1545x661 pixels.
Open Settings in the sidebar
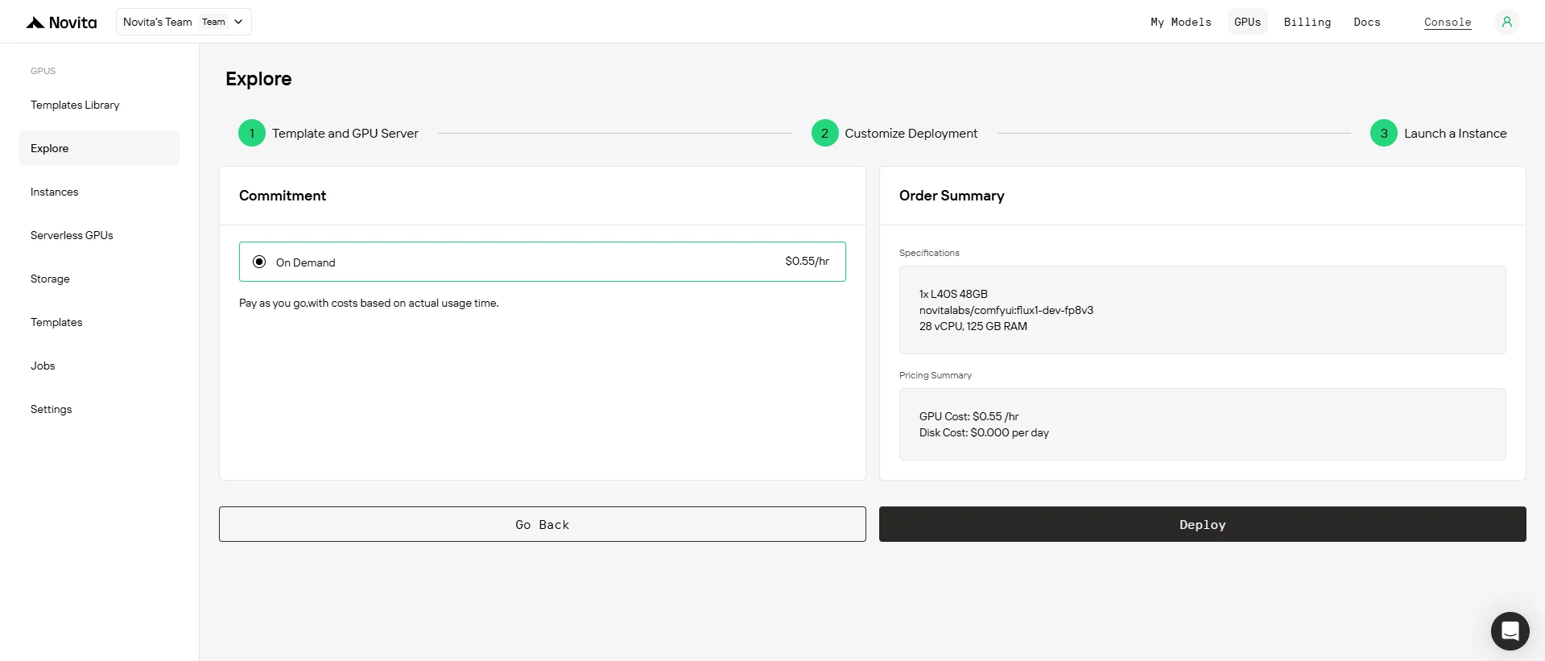[x=99, y=409]
